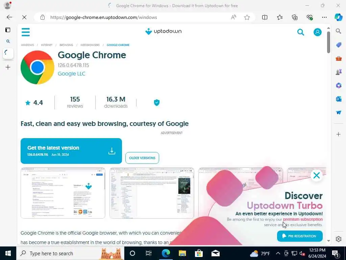The width and height of the screenshot is (346, 260).
Task: Click the Uptodown logo
Action: click(163, 31)
